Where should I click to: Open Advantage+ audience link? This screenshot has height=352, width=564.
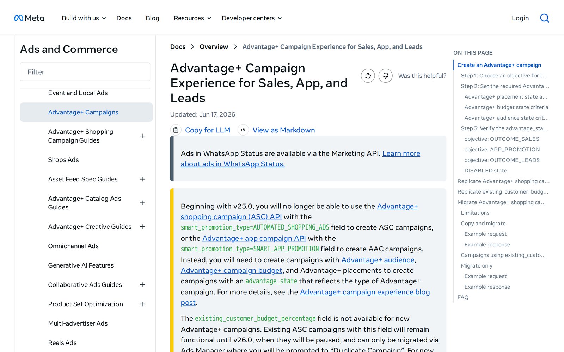tap(378, 260)
